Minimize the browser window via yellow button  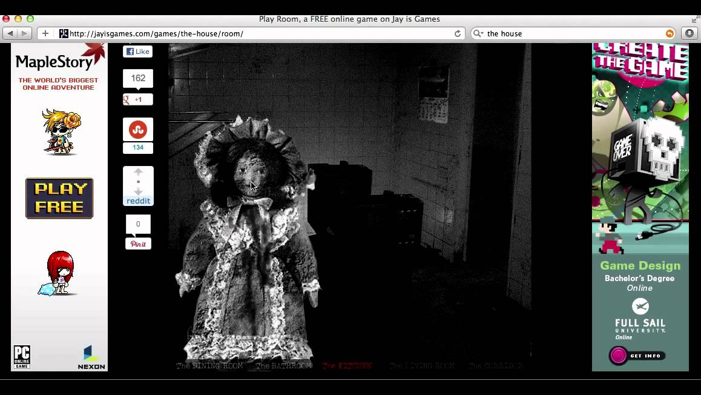point(18,19)
